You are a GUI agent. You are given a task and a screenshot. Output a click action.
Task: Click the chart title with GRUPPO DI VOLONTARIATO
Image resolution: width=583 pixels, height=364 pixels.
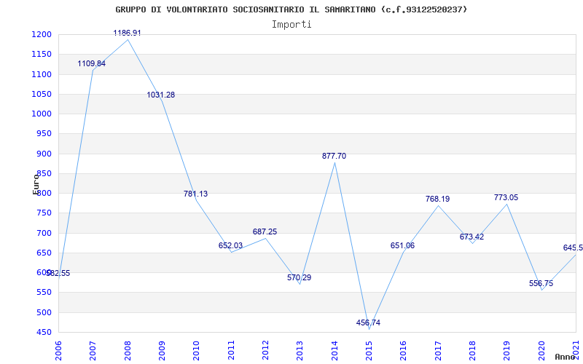[291, 9]
